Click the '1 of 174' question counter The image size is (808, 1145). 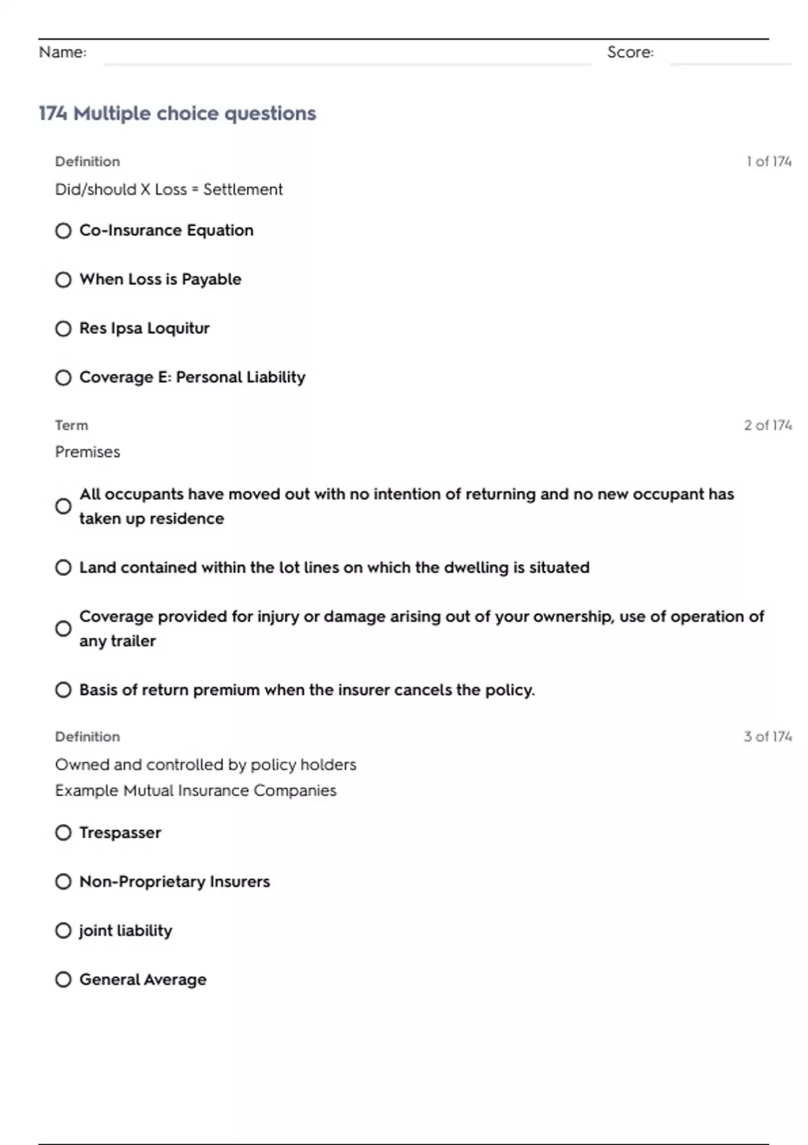(768, 162)
